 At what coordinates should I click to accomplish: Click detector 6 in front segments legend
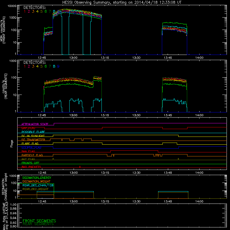(x=46, y=11)
